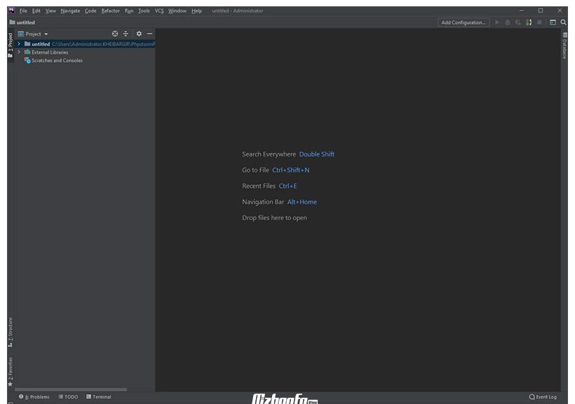
Task: Open the Structure side tab
Action: [x=11, y=332]
